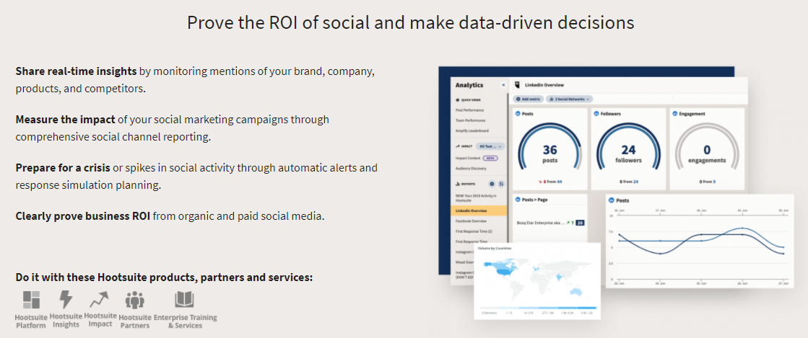
Task: Click the LinkedIn icon on the Posts gauge card
Action: click(517, 114)
